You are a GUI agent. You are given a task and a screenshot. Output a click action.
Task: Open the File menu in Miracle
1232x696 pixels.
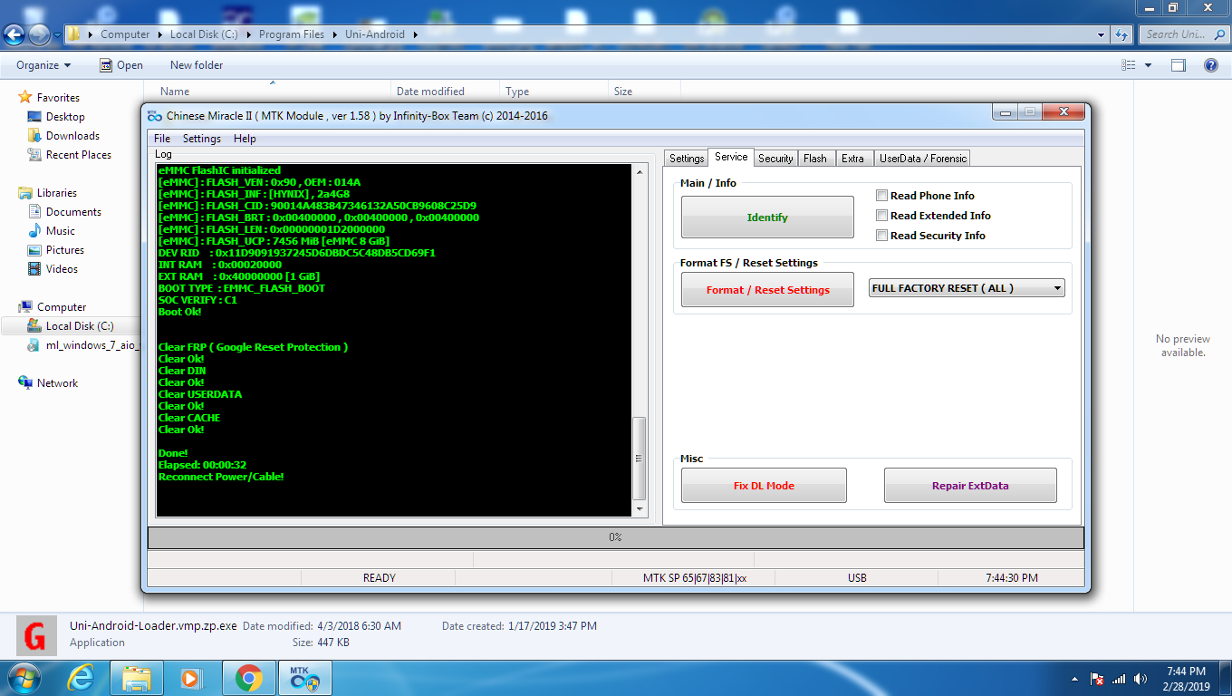coord(162,139)
